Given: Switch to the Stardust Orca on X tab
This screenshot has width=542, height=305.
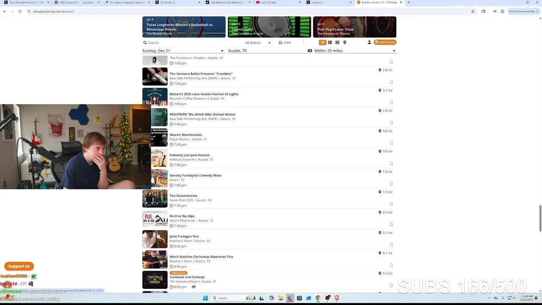Looking at the screenshot, I should pos(26,3).
